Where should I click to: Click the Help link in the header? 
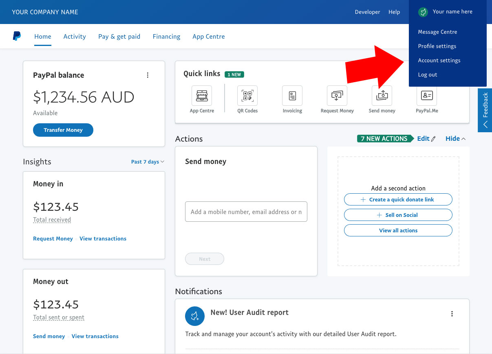(x=394, y=12)
